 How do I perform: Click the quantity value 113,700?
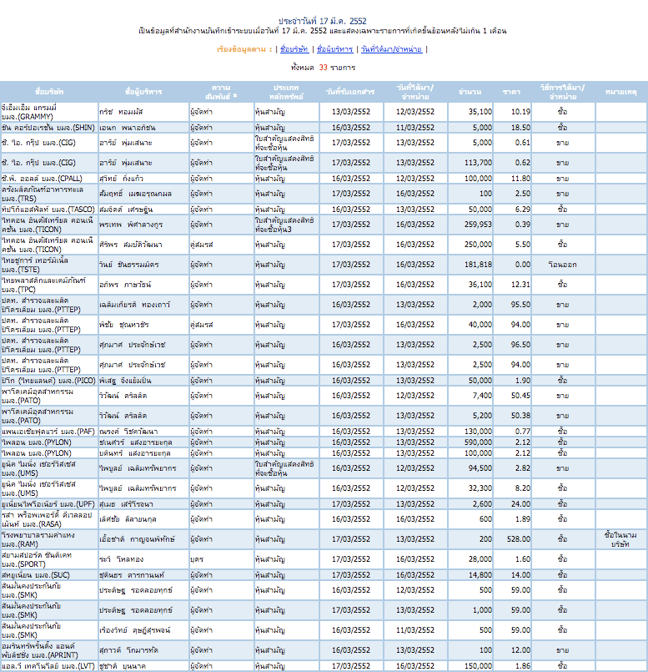[x=479, y=163]
